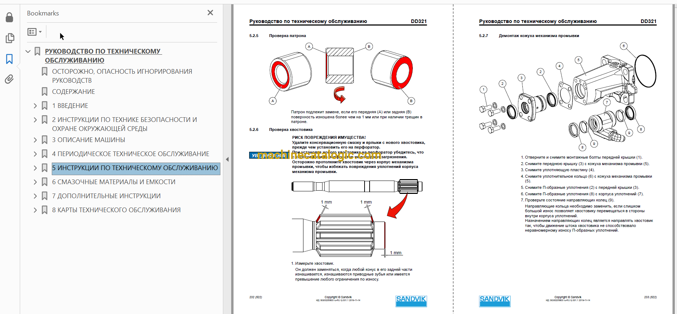Go to СОДЕРЖАНИЕ bookmark

coord(74,92)
